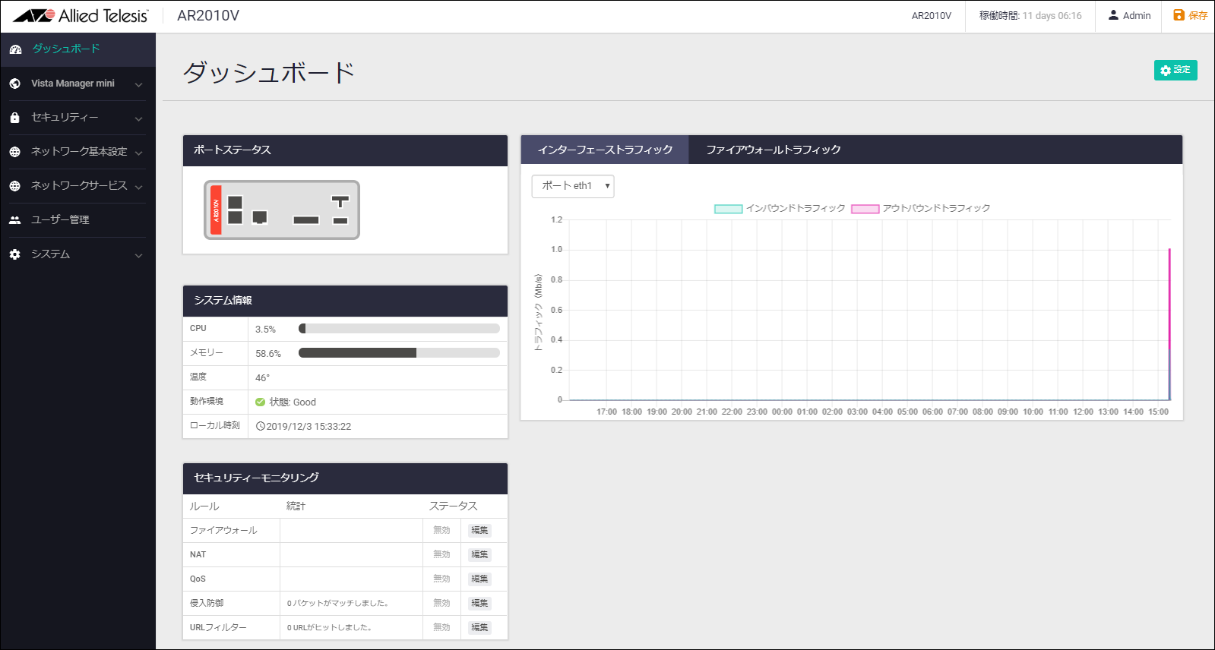1215x650 pixels.
Task: Click the memory usage progress bar
Action: [x=399, y=353]
